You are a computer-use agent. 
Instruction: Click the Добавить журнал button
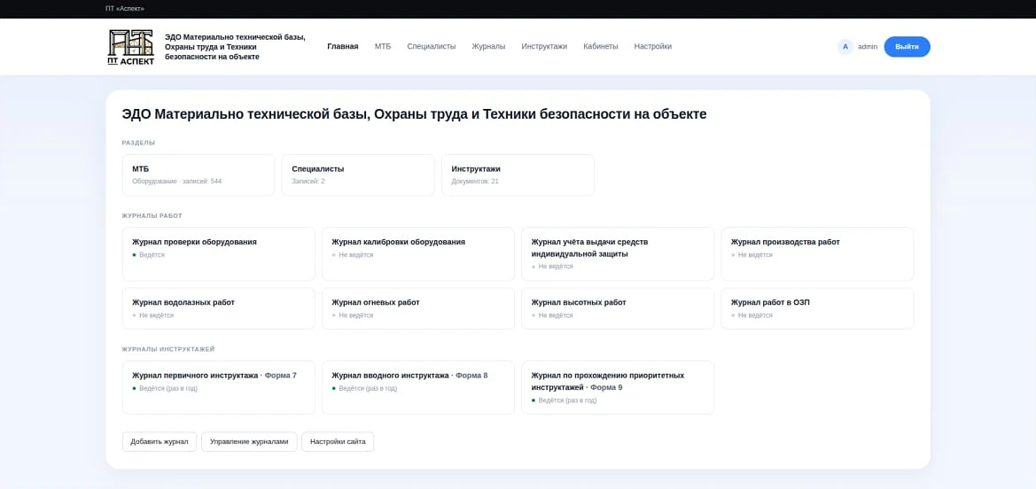click(160, 441)
